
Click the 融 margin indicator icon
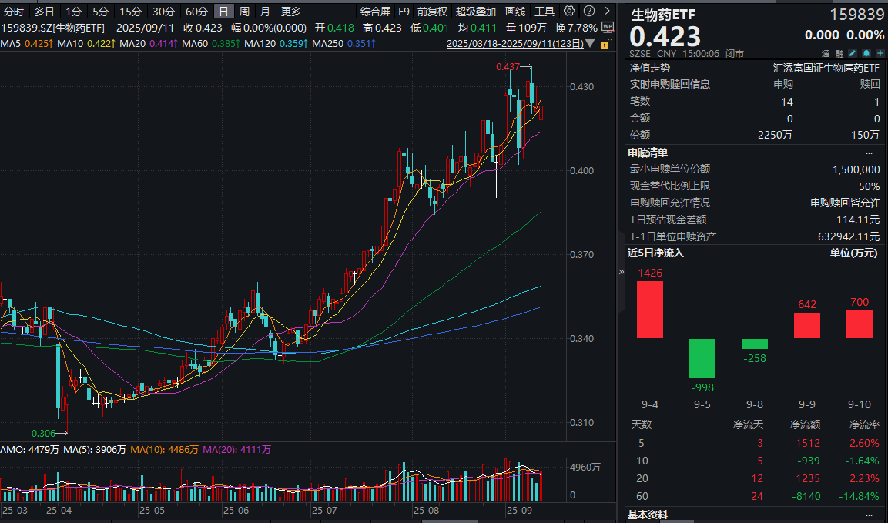(839, 53)
